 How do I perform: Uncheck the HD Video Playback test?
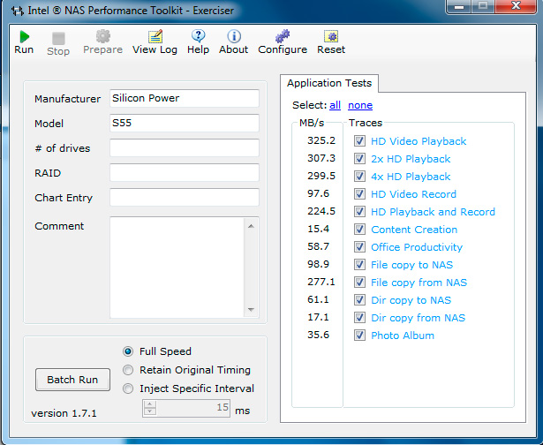click(359, 141)
